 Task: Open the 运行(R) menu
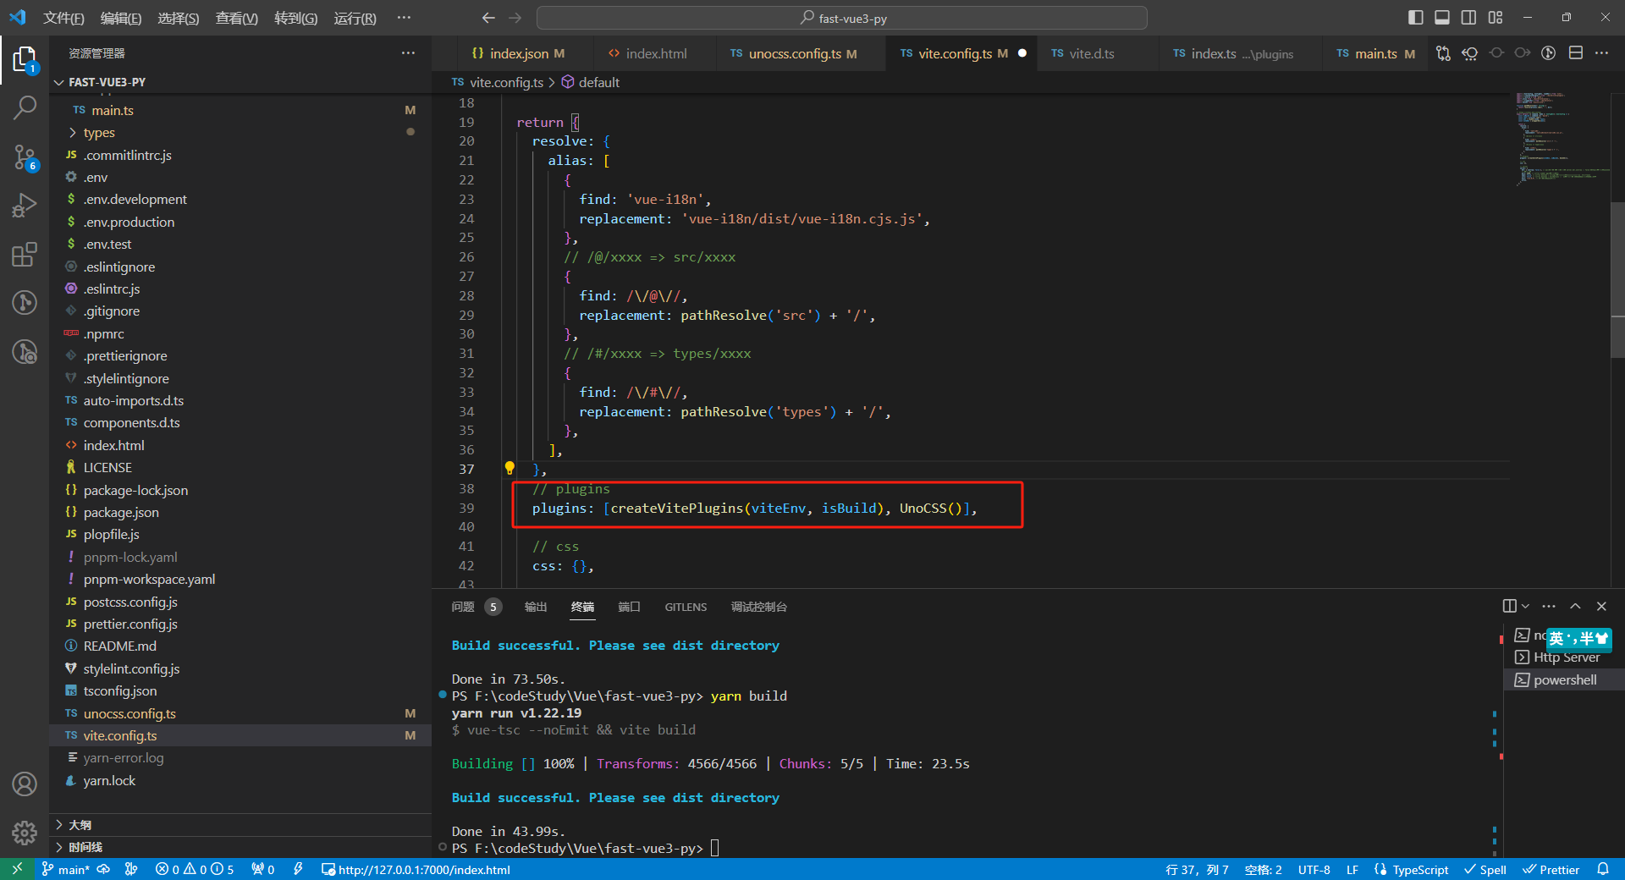tap(354, 18)
